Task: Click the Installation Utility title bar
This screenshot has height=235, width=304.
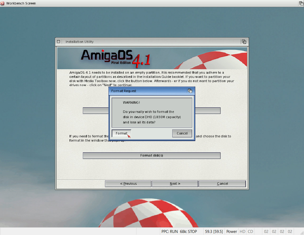Action: pyautogui.click(x=151, y=42)
